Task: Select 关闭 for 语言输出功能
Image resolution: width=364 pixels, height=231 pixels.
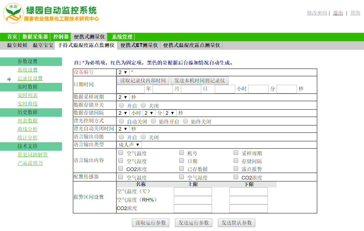Action: click(143, 137)
